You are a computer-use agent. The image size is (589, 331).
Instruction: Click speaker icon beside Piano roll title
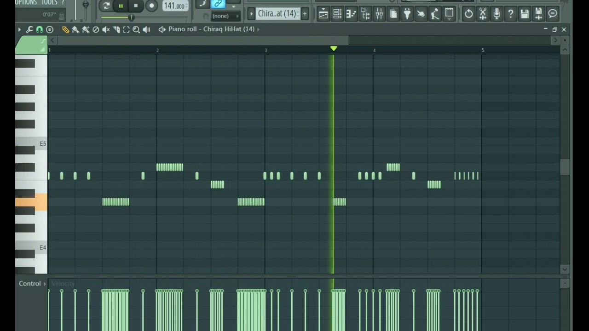(162, 29)
